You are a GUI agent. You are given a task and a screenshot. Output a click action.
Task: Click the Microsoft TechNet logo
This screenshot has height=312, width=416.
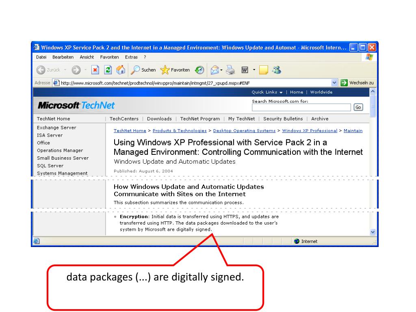coord(76,105)
